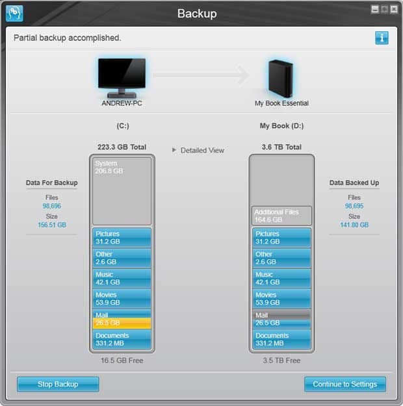The image size is (403, 406).
Task: Select Mail 26.5 GB on My Book
Action: pos(281,319)
